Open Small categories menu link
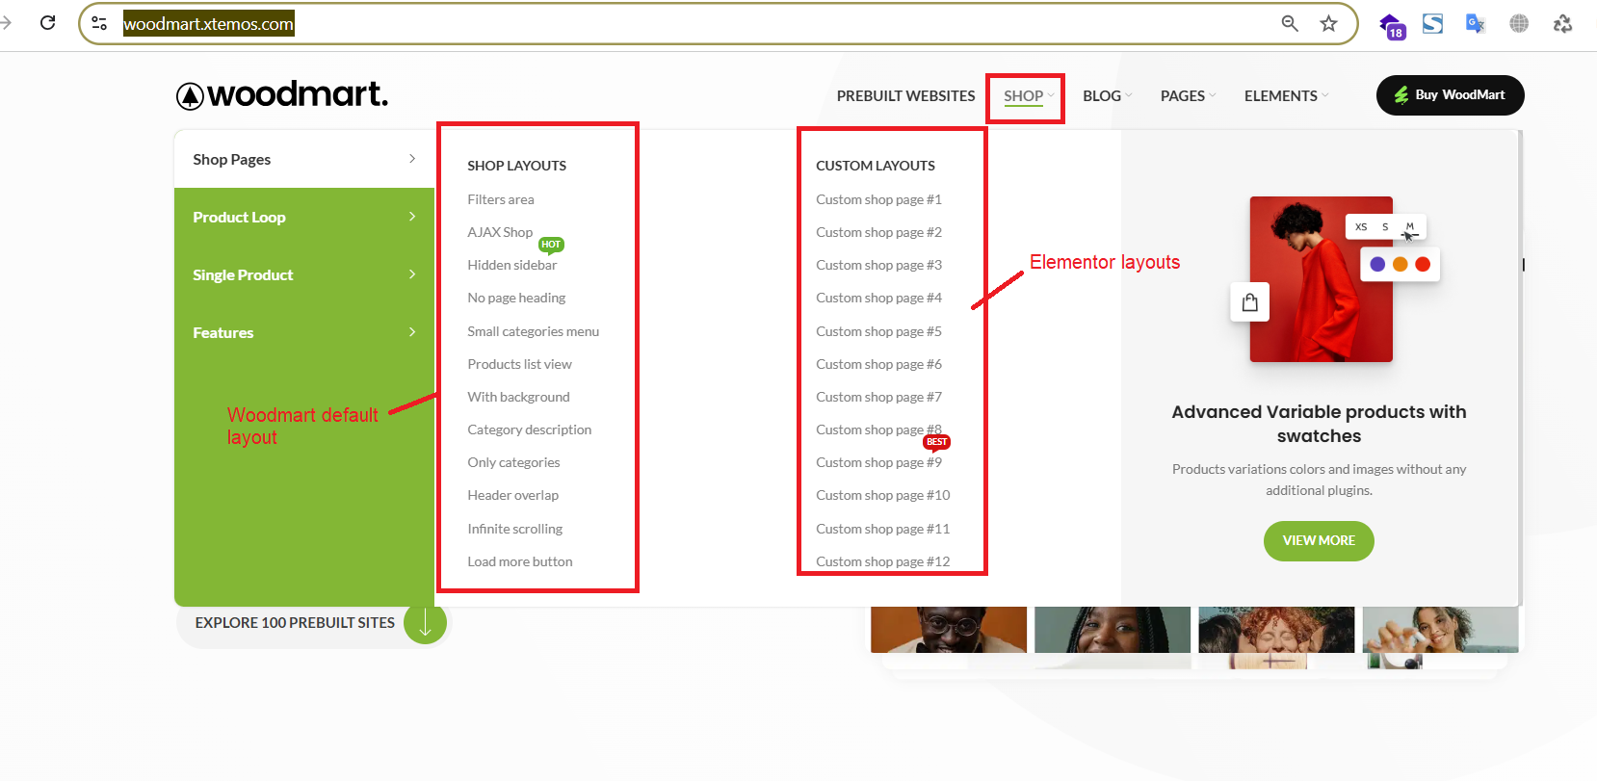The width and height of the screenshot is (1597, 781). (534, 331)
